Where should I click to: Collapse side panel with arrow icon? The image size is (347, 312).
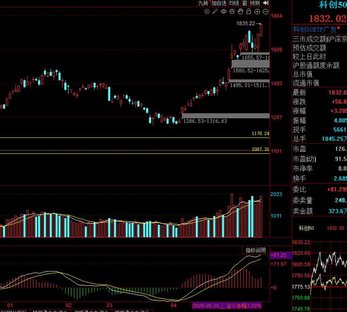[266, 3]
